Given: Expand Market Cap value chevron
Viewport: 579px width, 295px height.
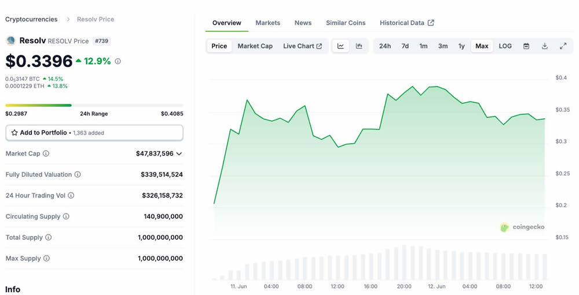Looking at the screenshot, I should tap(179, 154).
